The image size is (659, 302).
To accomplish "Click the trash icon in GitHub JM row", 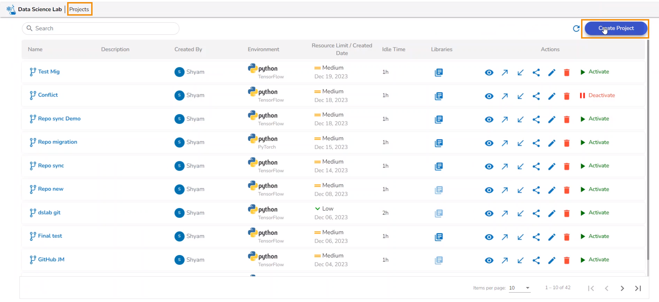I will click(x=566, y=260).
